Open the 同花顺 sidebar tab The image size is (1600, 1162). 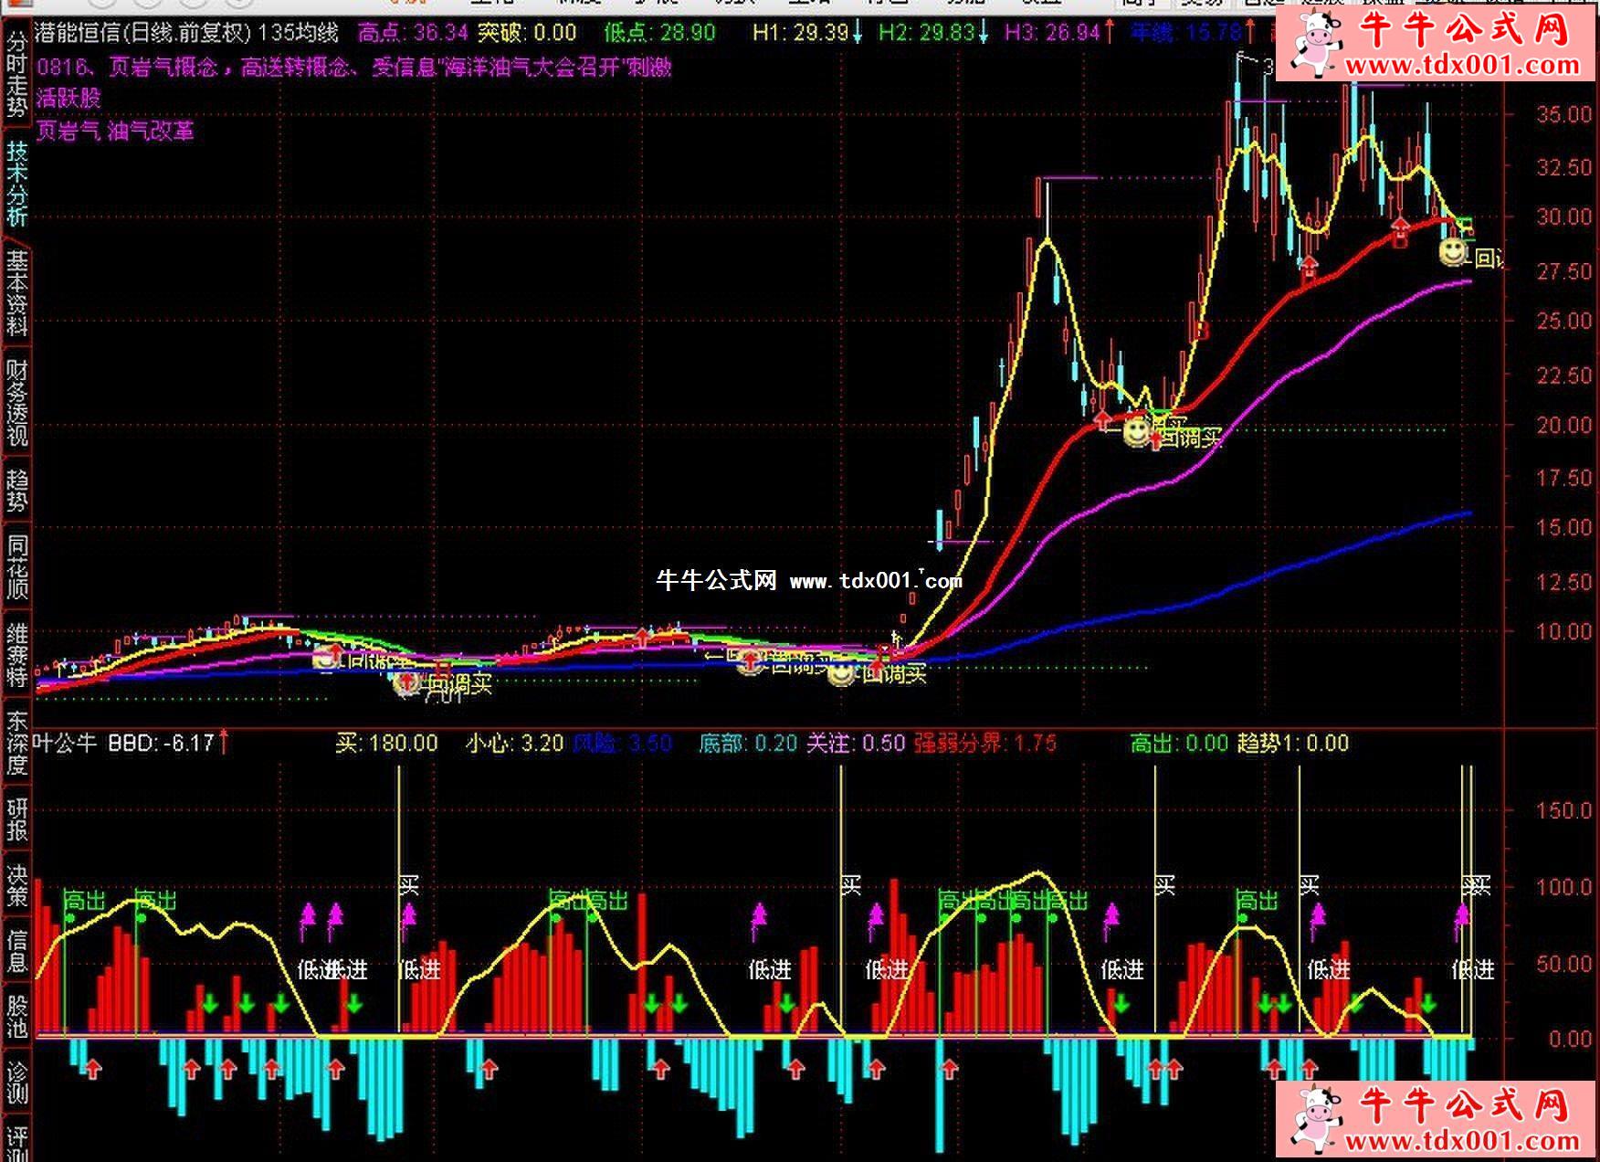tap(16, 566)
